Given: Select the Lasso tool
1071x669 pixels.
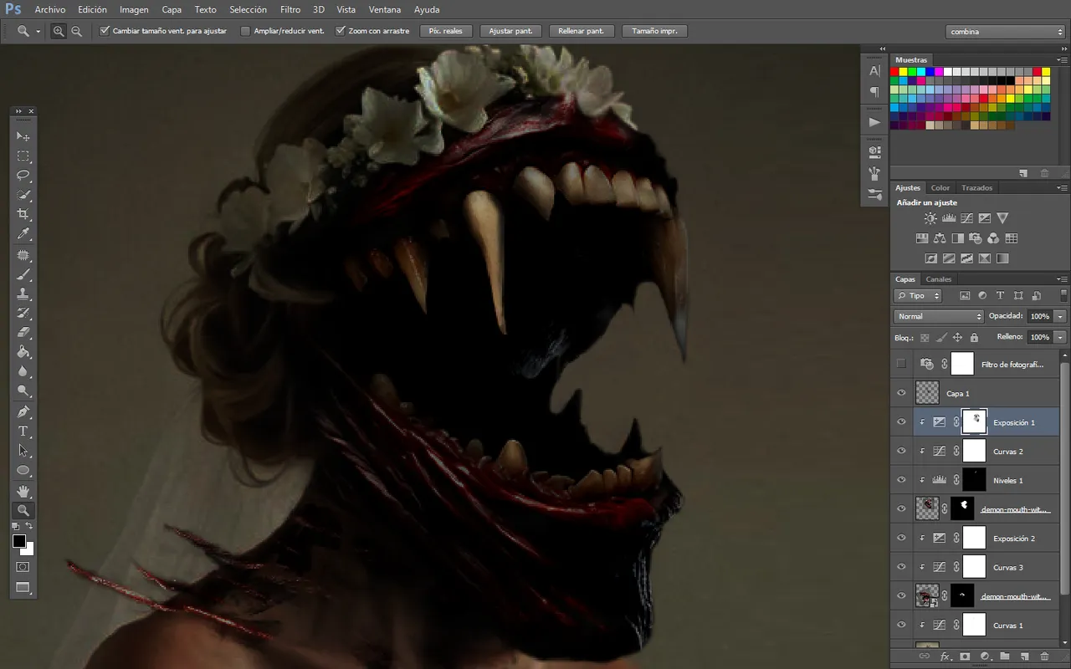Looking at the screenshot, I should [23, 176].
